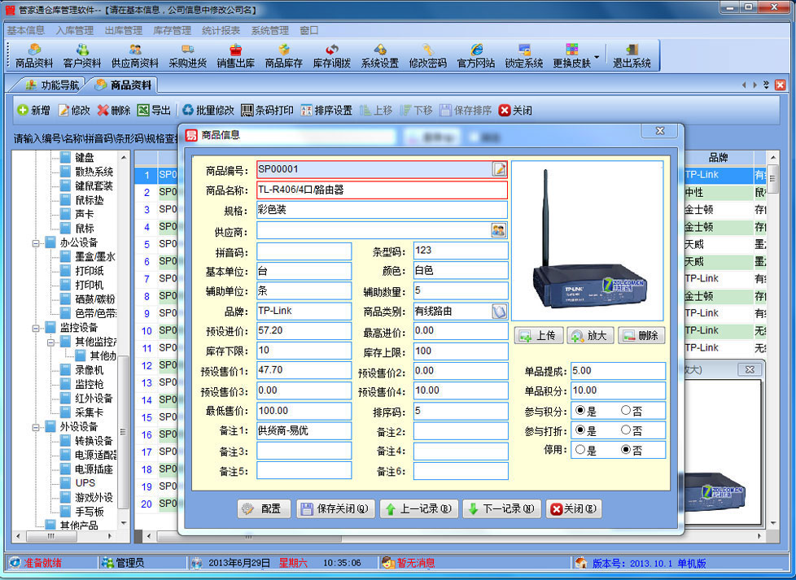Open the 库存管理 menu
This screenshot has width=796, height=580.
click(172, 30)
